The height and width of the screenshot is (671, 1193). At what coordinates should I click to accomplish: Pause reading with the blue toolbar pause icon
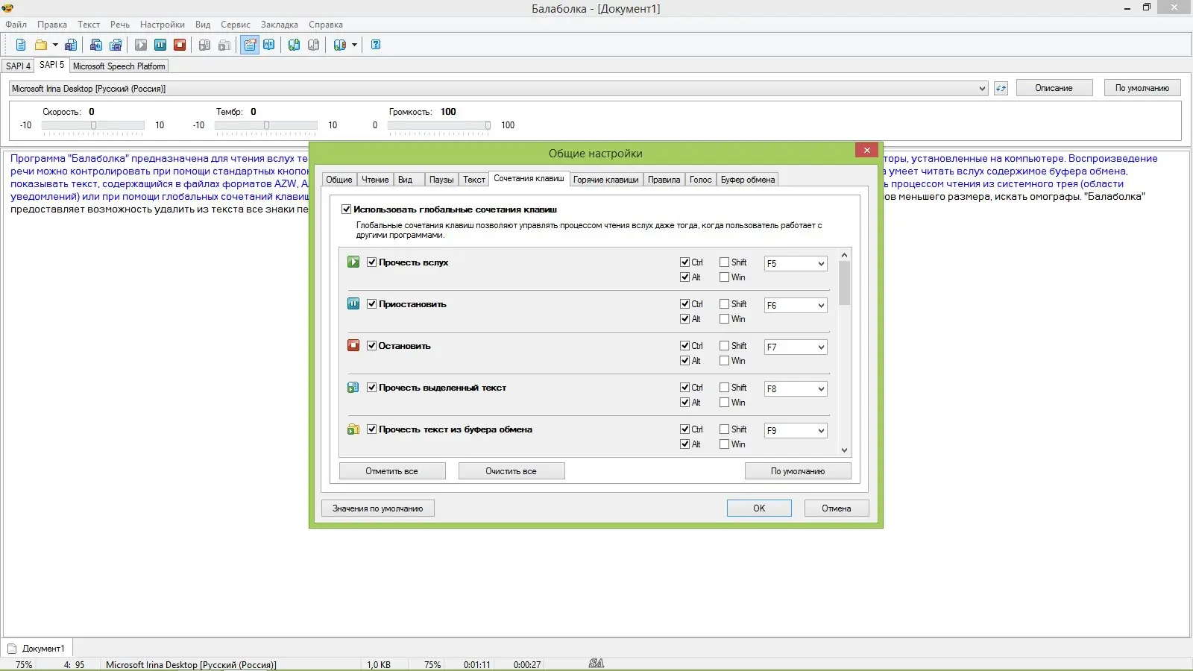coord(160,45)
